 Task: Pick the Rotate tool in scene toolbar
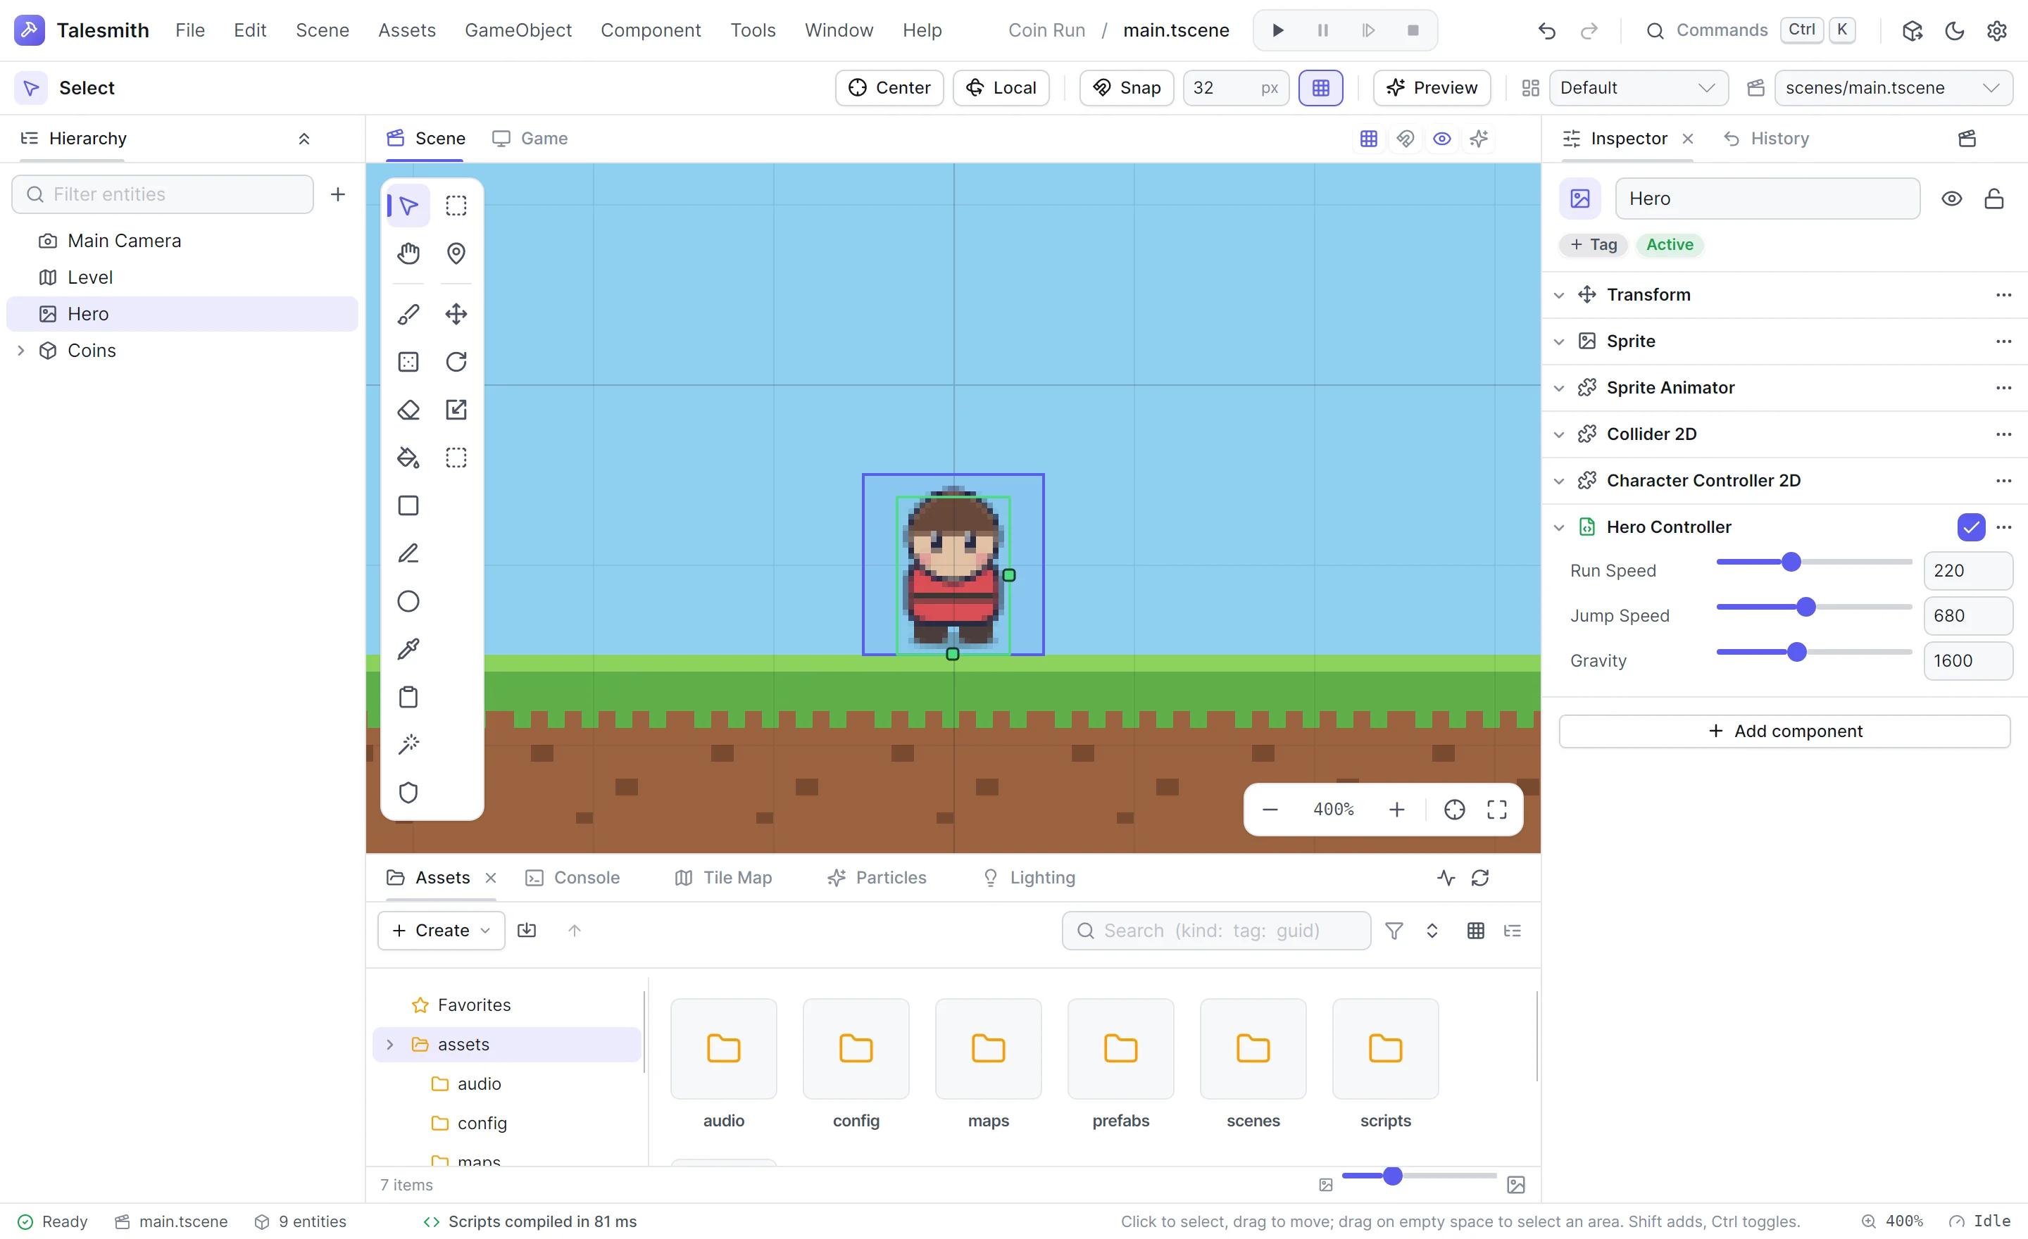point(456,362)
